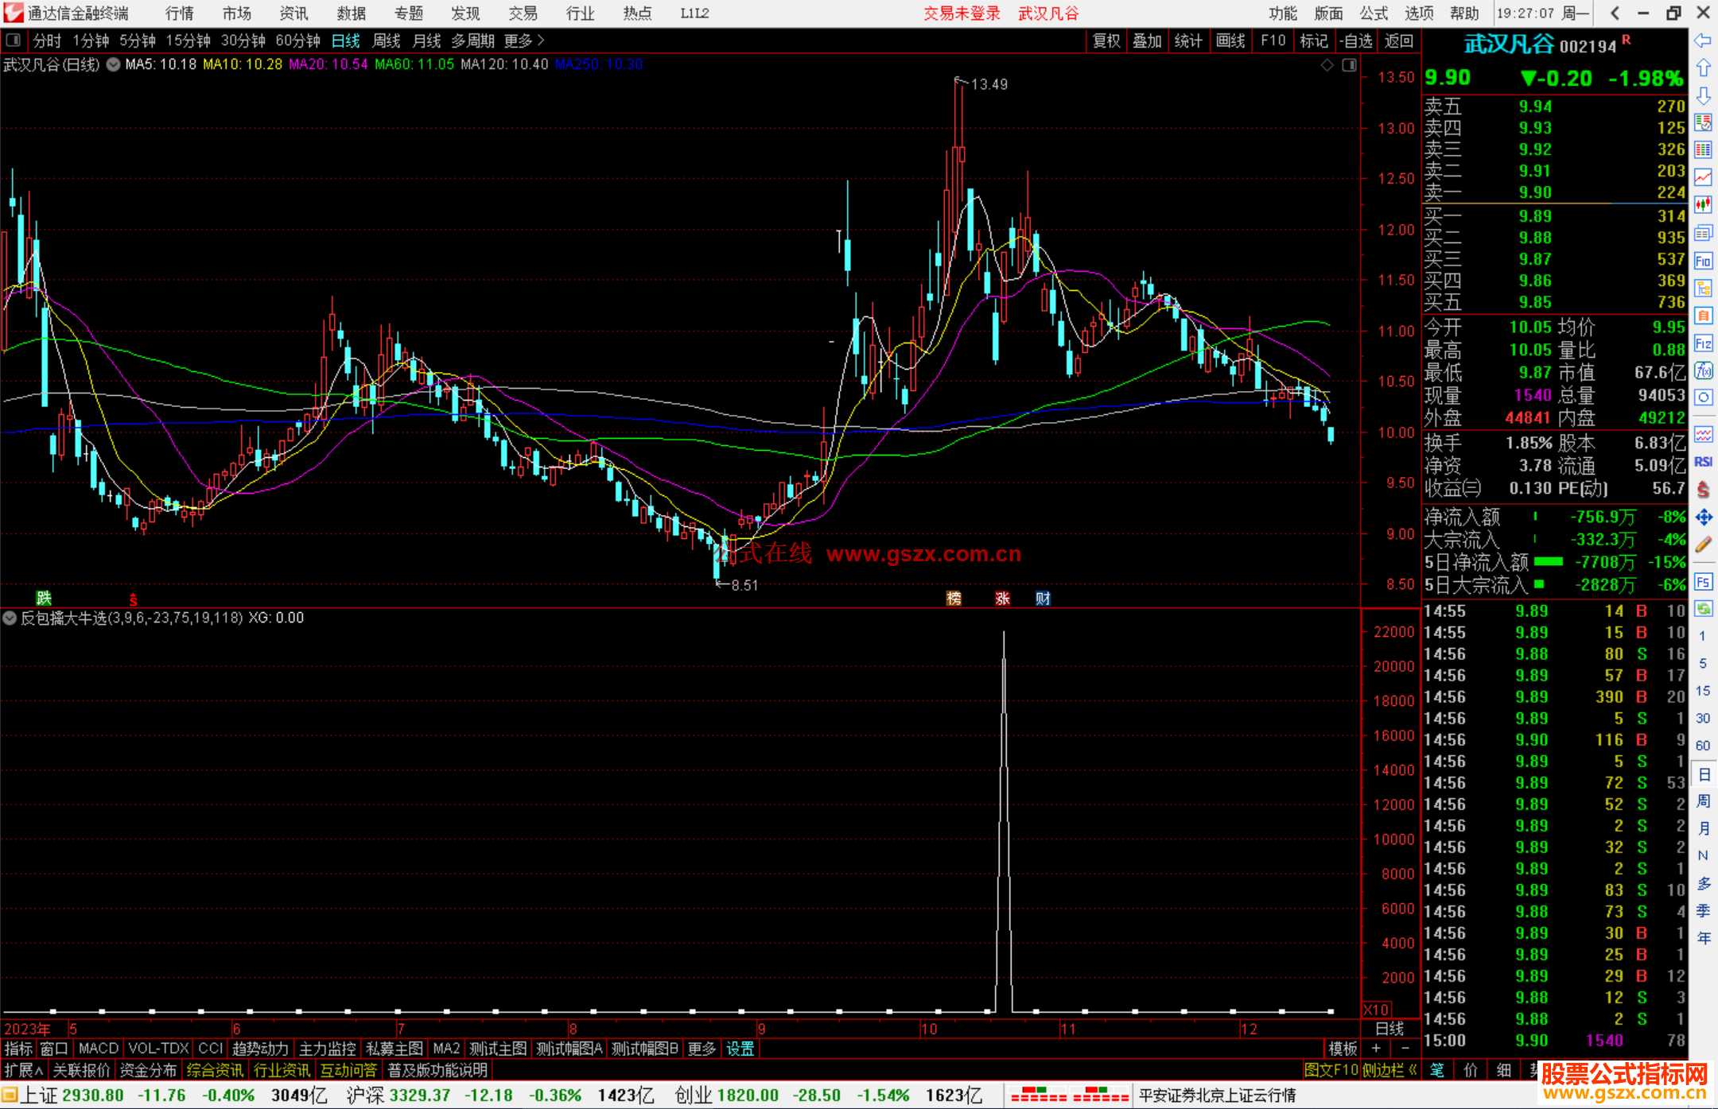Click the K-line candlestick chart sidebar icon

[1703, 204]
